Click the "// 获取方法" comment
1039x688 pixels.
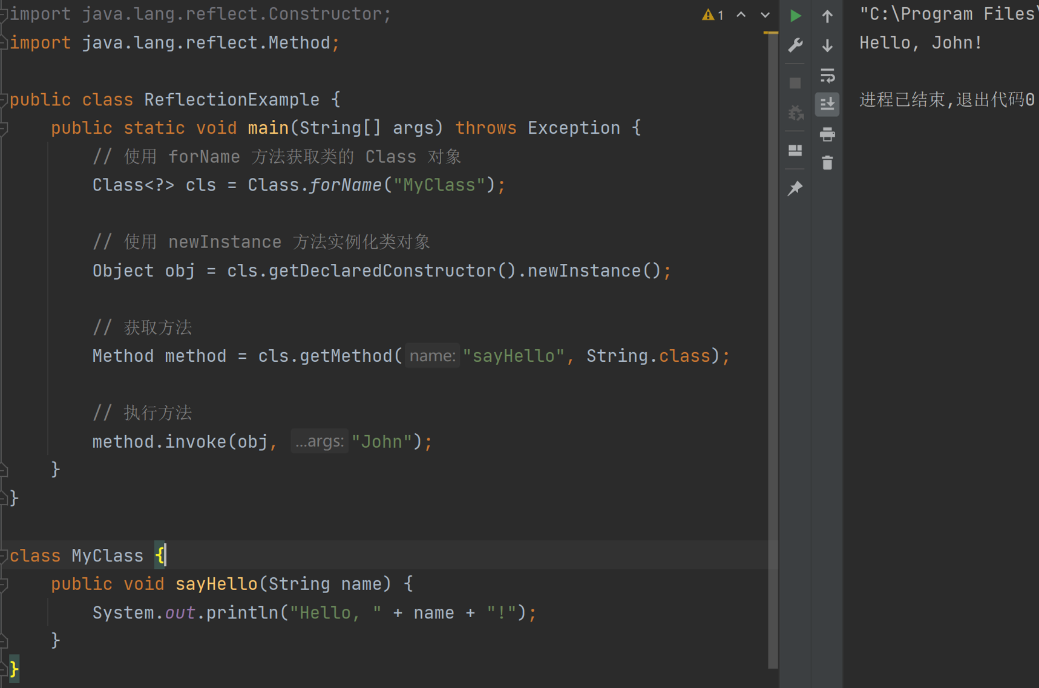click(142, 327)
